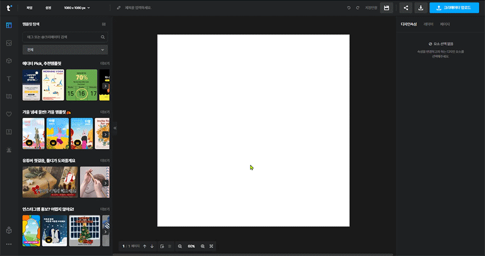The height and width of the screenshot is (256, 485).
Task: Zoom in on the canvas
Action: [x=203, y=246]
